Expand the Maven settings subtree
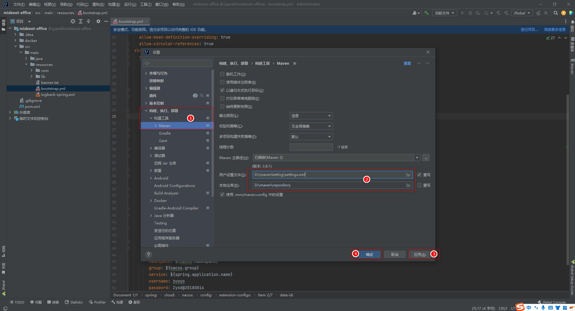The image size is (575, 311). pos(156,126)
